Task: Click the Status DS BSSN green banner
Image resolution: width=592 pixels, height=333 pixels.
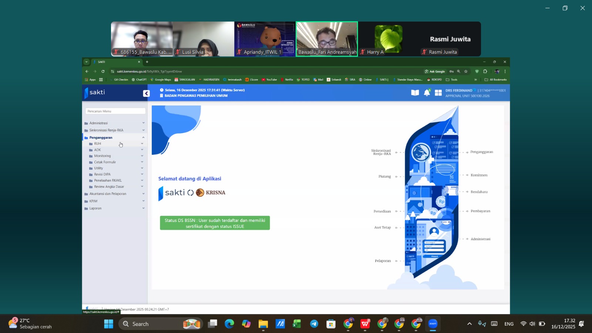Action: pyautogui.click(x=215, y=223)
